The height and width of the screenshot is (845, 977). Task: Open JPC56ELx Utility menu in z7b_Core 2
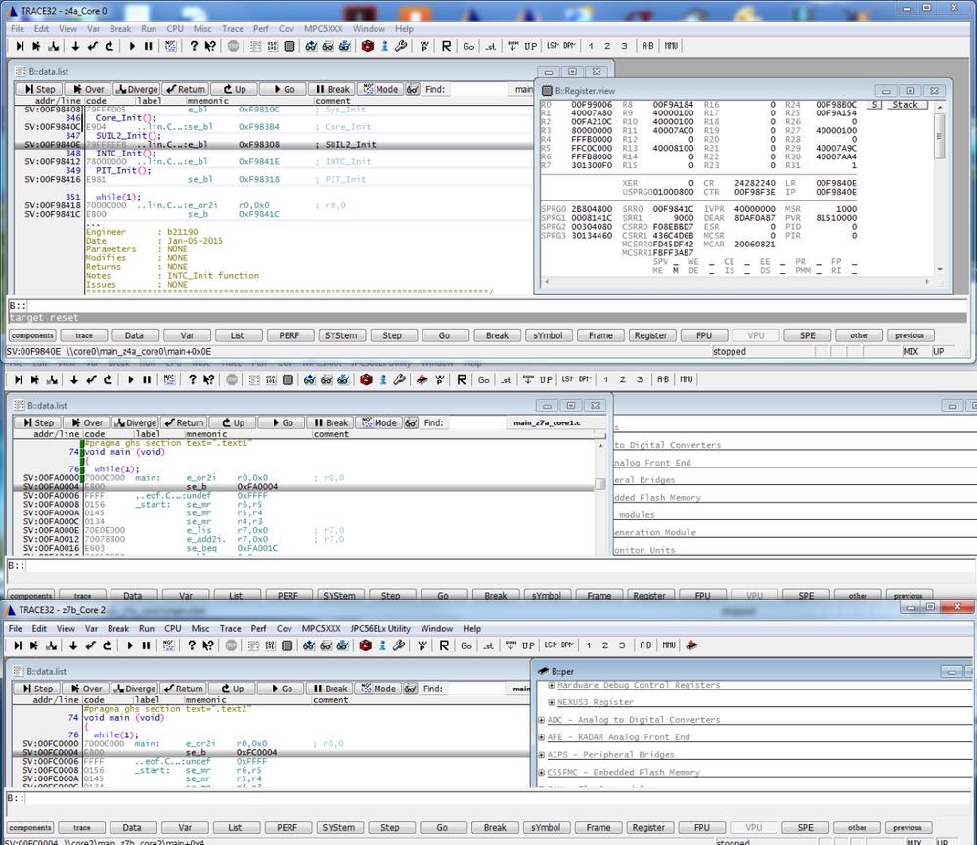(380, 628)
